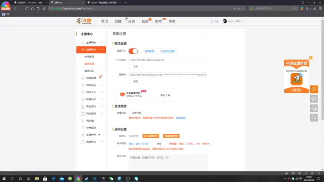
Task: Open the 分类 nav item
Action: 131,21
